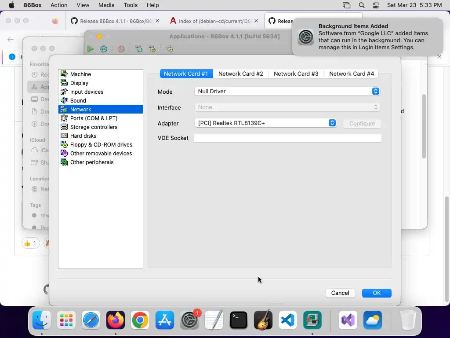This screenshot has height=338, width=450.
Task: Open the 86Box application menu
Action: pos(33,5)
